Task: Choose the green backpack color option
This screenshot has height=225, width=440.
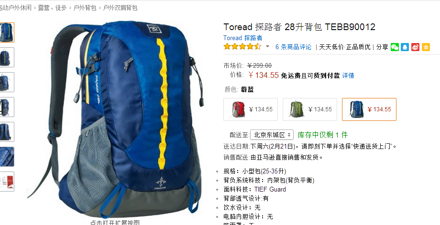Action: click(x=310, y=109)
